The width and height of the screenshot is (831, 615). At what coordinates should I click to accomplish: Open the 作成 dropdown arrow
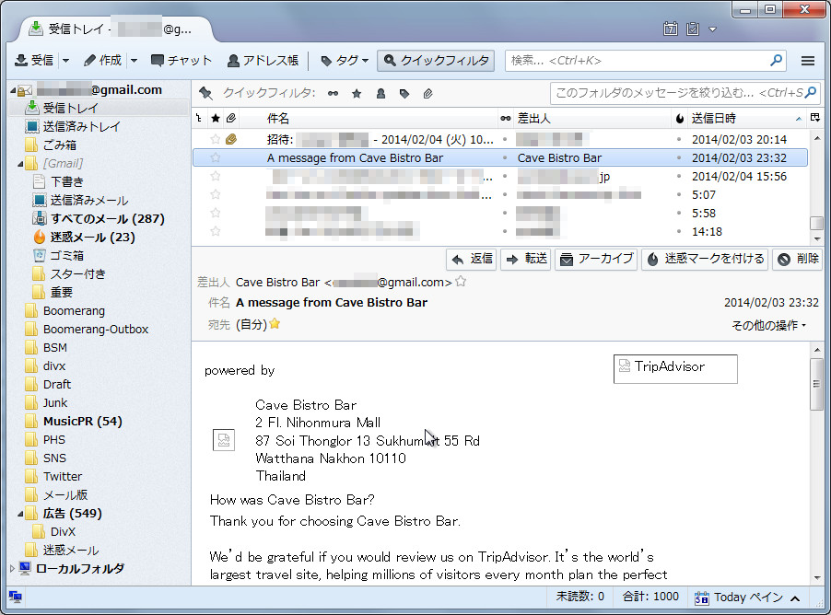tap(132, 61)
